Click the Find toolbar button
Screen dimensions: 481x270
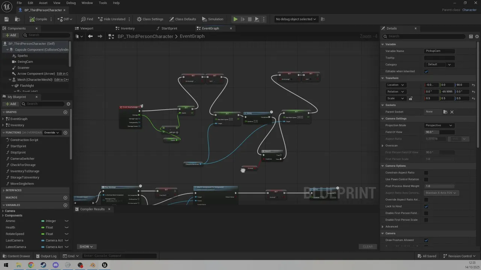tap(87, 19)
